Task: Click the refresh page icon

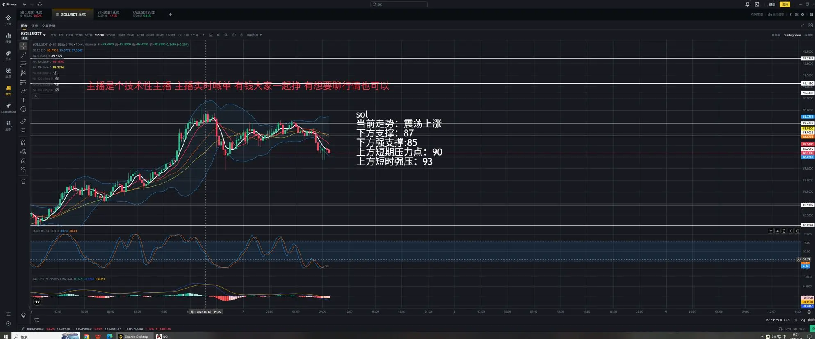Action: 40,5
